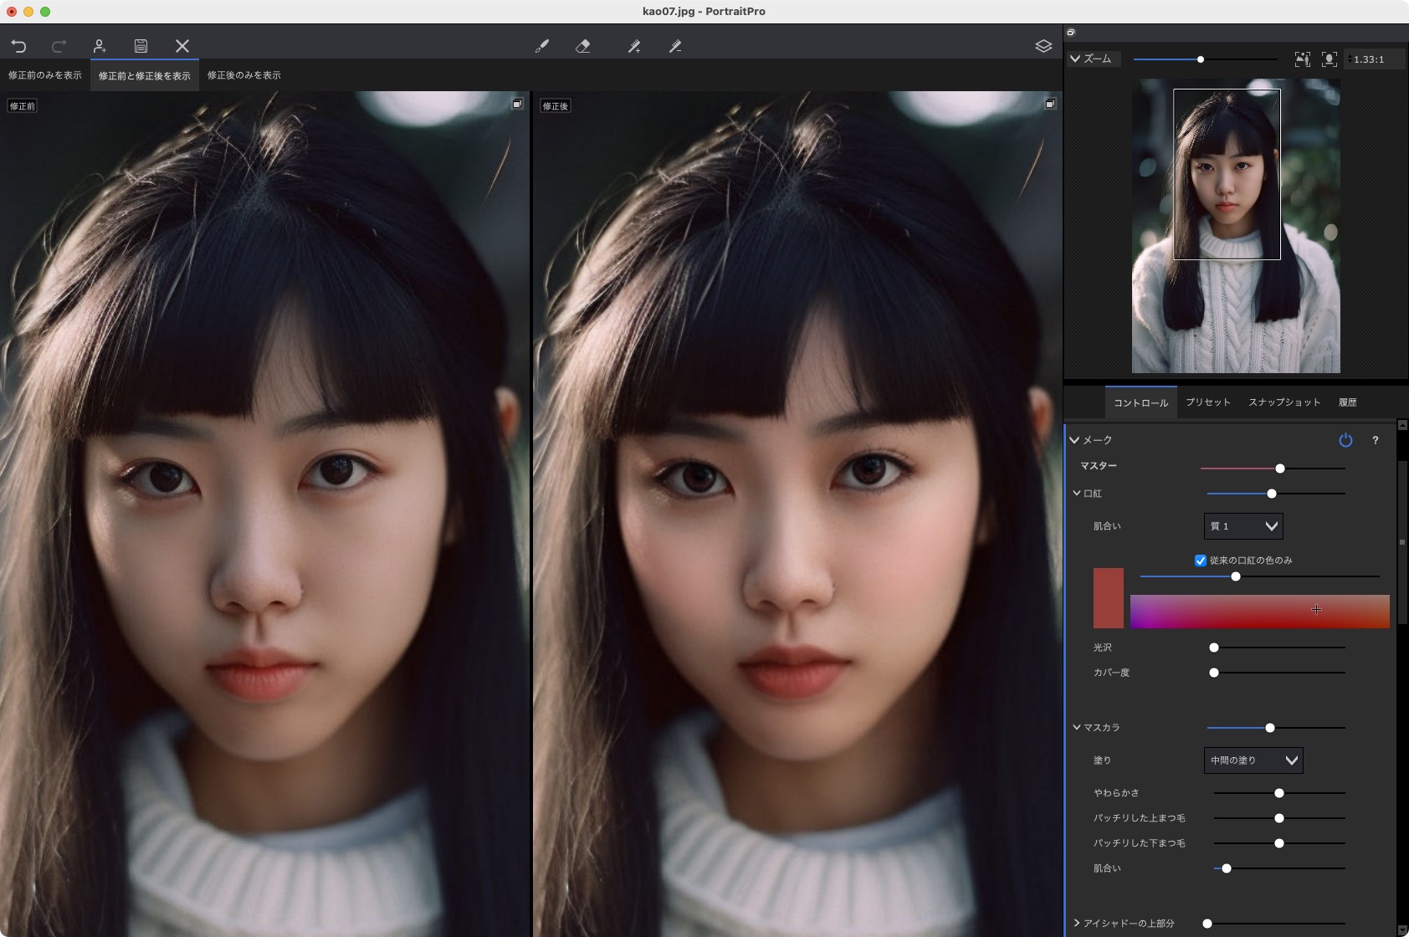Select the wand tool with minus sign
Viewport: 1409px width, 937px height.
pos(675,47)
